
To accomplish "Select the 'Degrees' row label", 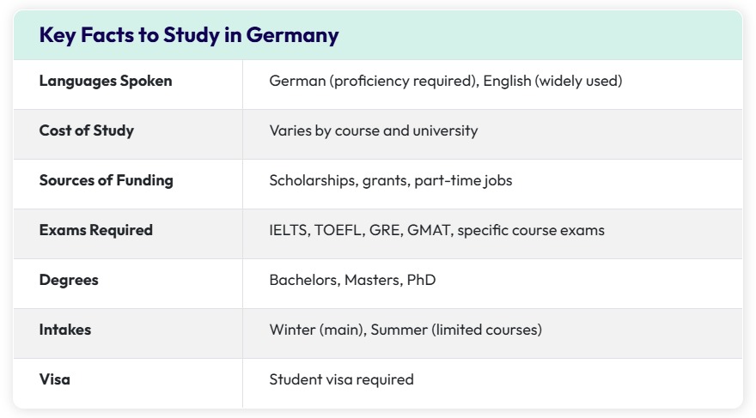I will click(x=69, y=280).
